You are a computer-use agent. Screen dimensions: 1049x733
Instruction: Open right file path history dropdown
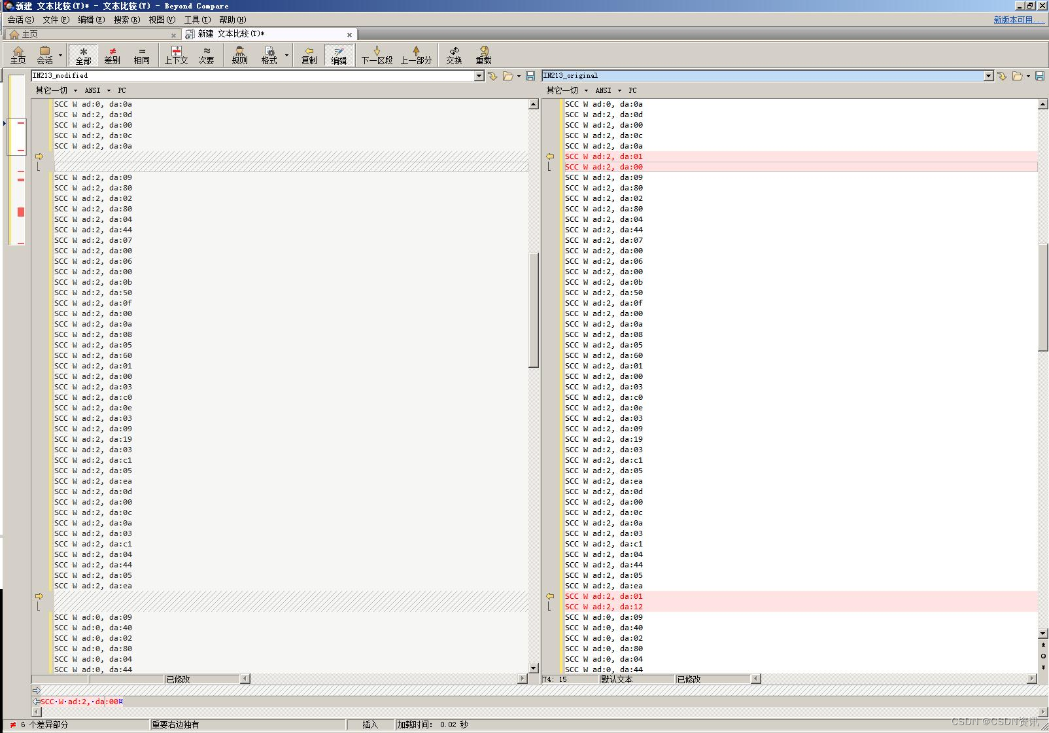coord(989,76)
